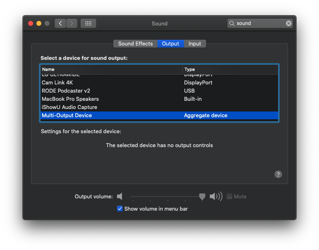The height and width of the screenshot is (250, 319).
Task: Click the USB type cell
Action: coord(189,91)
